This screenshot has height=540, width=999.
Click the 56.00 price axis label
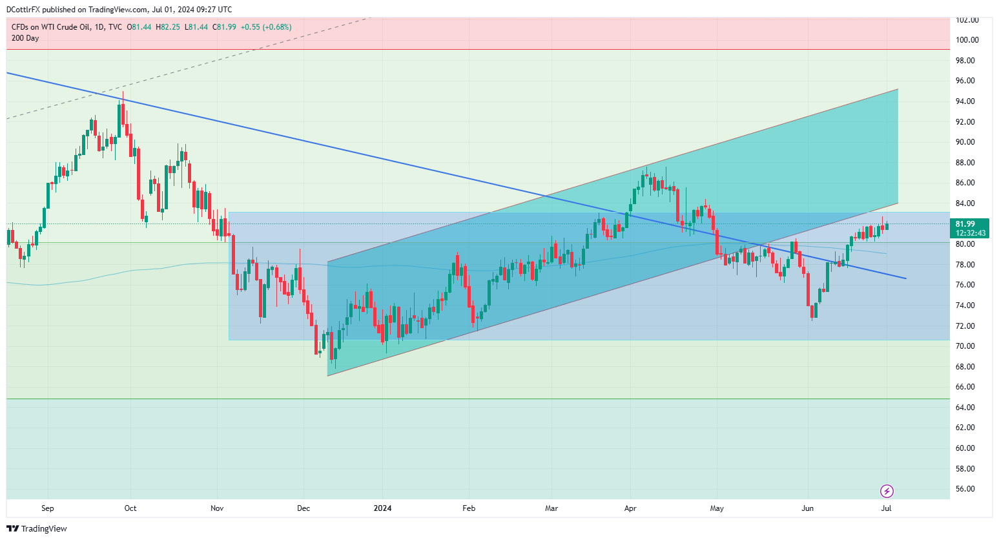point(965,489)
